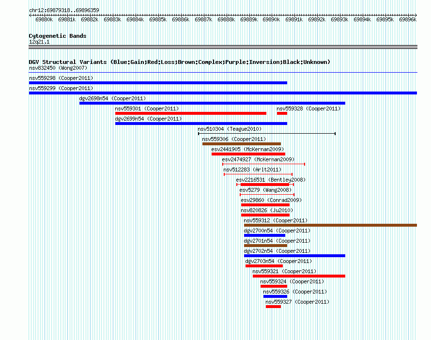
Task: Click the dgv2699n54 (Cooper2011) label
Action: click(148, 119)
